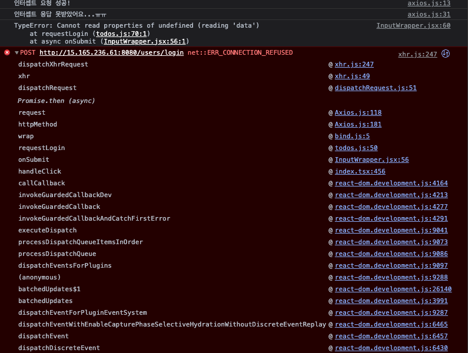The width and height of the screenshot is (468, 353).
Task: Open index.tsx:456 handleClick source
Action: pos(360,171)
